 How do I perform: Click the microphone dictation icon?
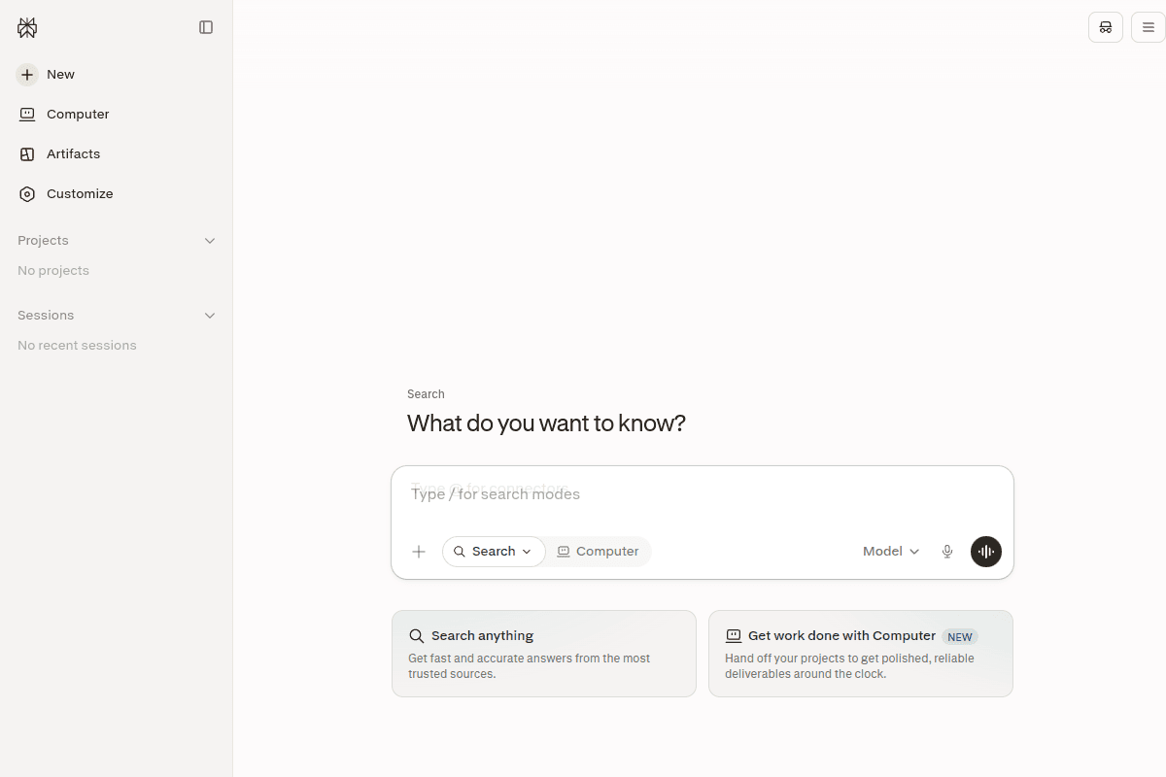[947, 552]
